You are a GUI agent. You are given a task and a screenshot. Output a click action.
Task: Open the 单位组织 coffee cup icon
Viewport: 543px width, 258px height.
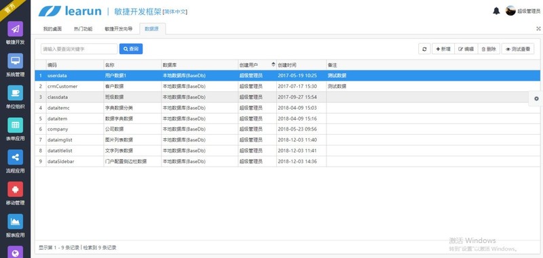click(15, 93)
